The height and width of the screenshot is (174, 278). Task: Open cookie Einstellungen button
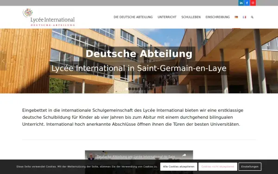tap(250, 167)
